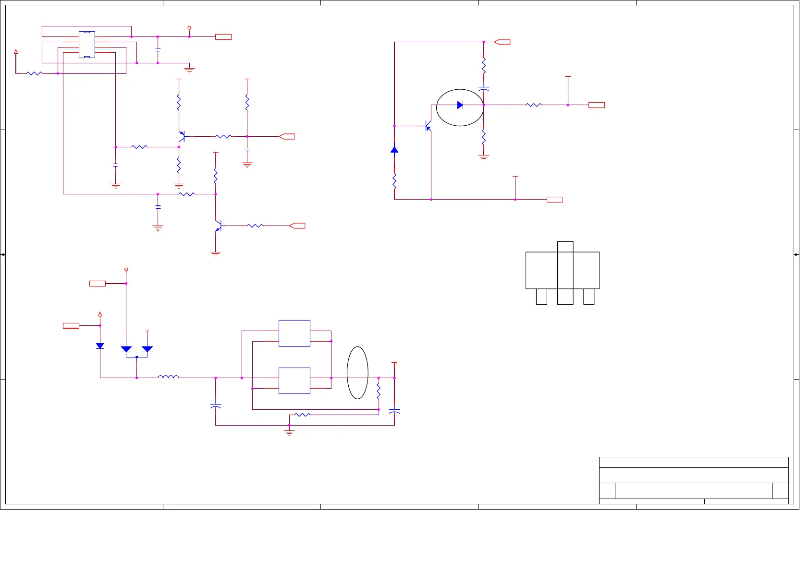Select the lower blue rectangular component block
The image size is (809, 571).
(294, 381)
